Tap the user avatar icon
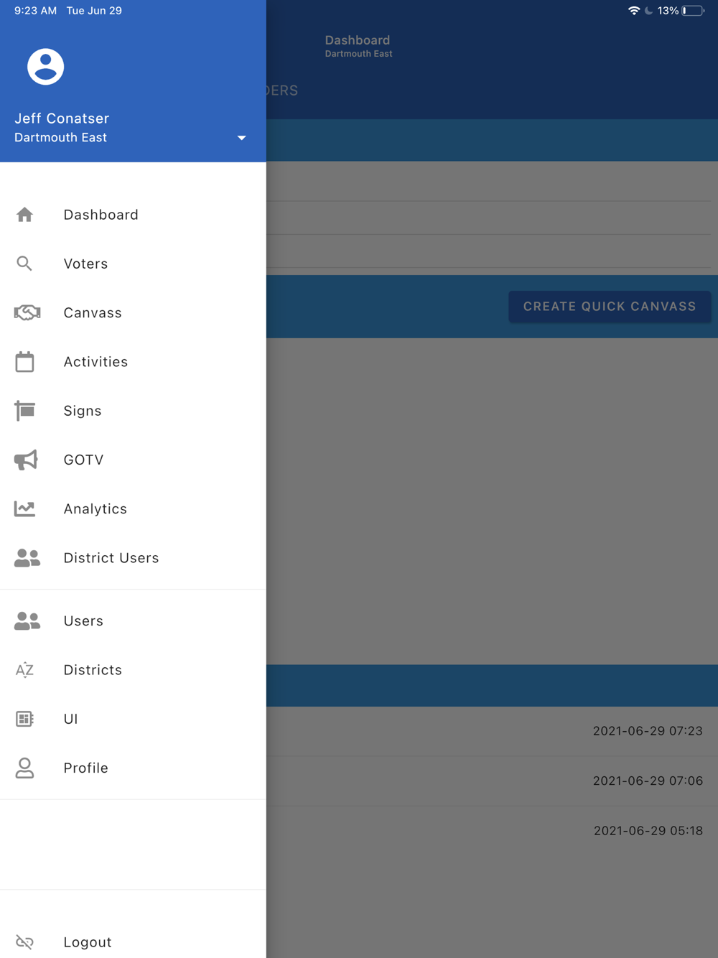The height and width of the screenshot is (958, 718). pyautogui.click(x=45, y=67)
